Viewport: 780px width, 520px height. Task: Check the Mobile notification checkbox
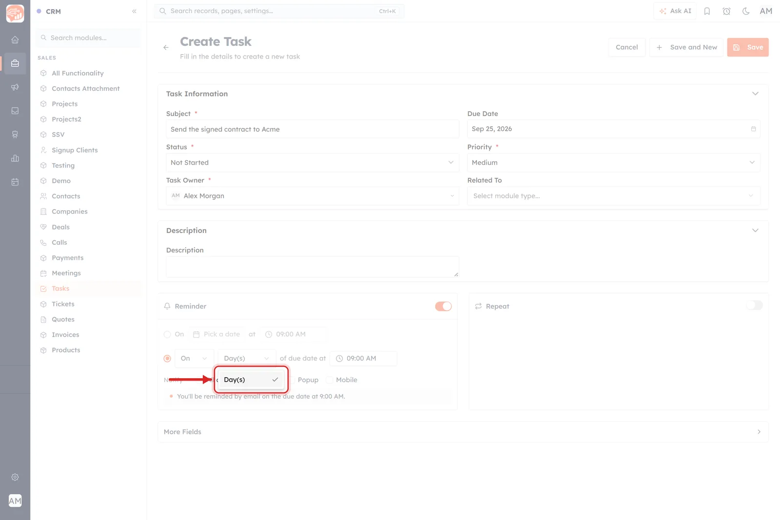(330, 380)
